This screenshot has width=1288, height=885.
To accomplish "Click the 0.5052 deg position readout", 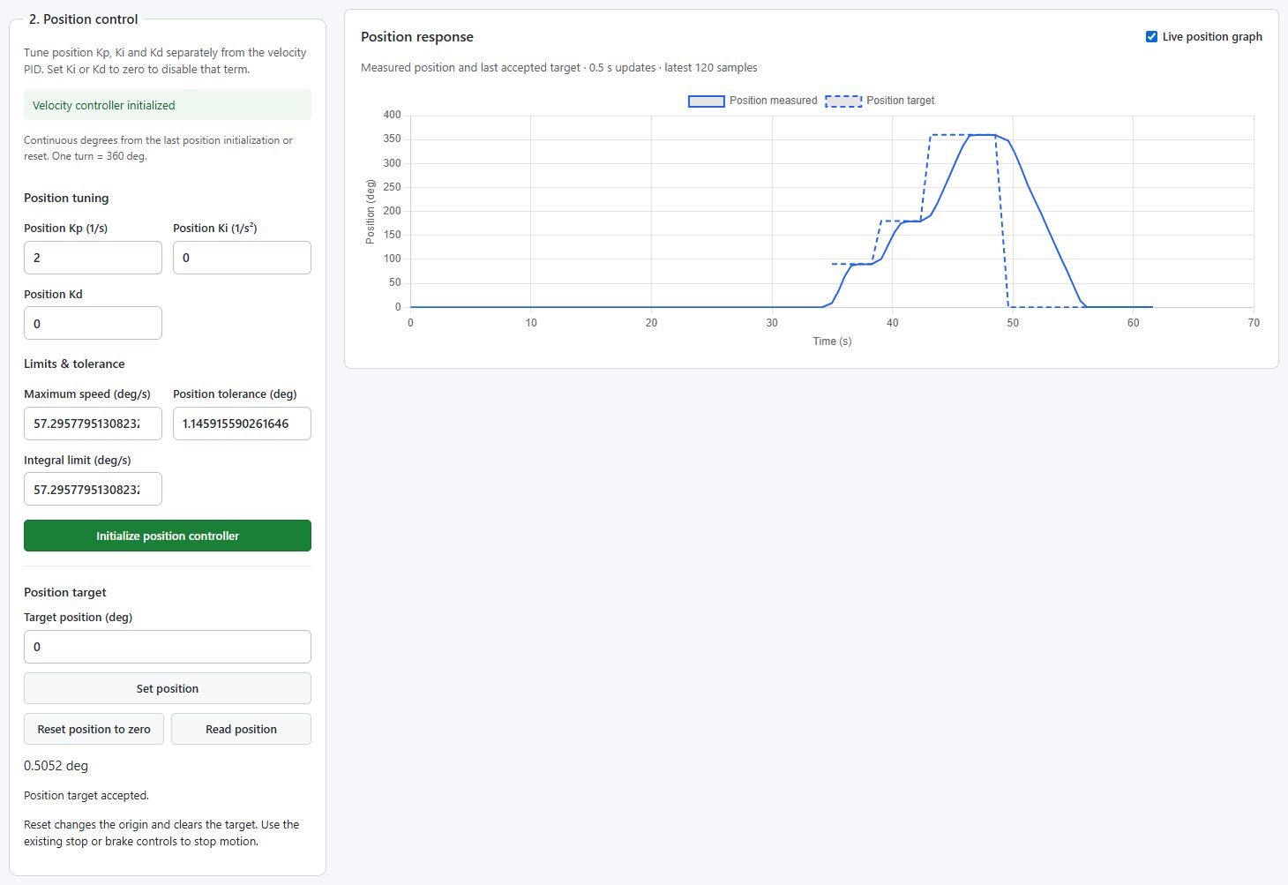I will (56, 766).
